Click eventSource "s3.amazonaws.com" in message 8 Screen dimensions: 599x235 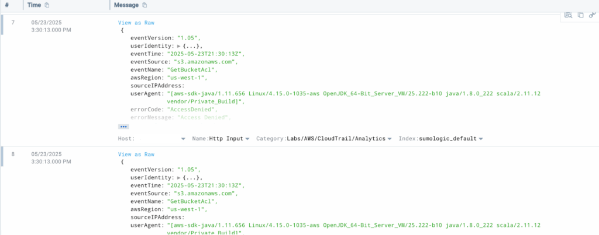pyautogui.click(x=205, y=194)
